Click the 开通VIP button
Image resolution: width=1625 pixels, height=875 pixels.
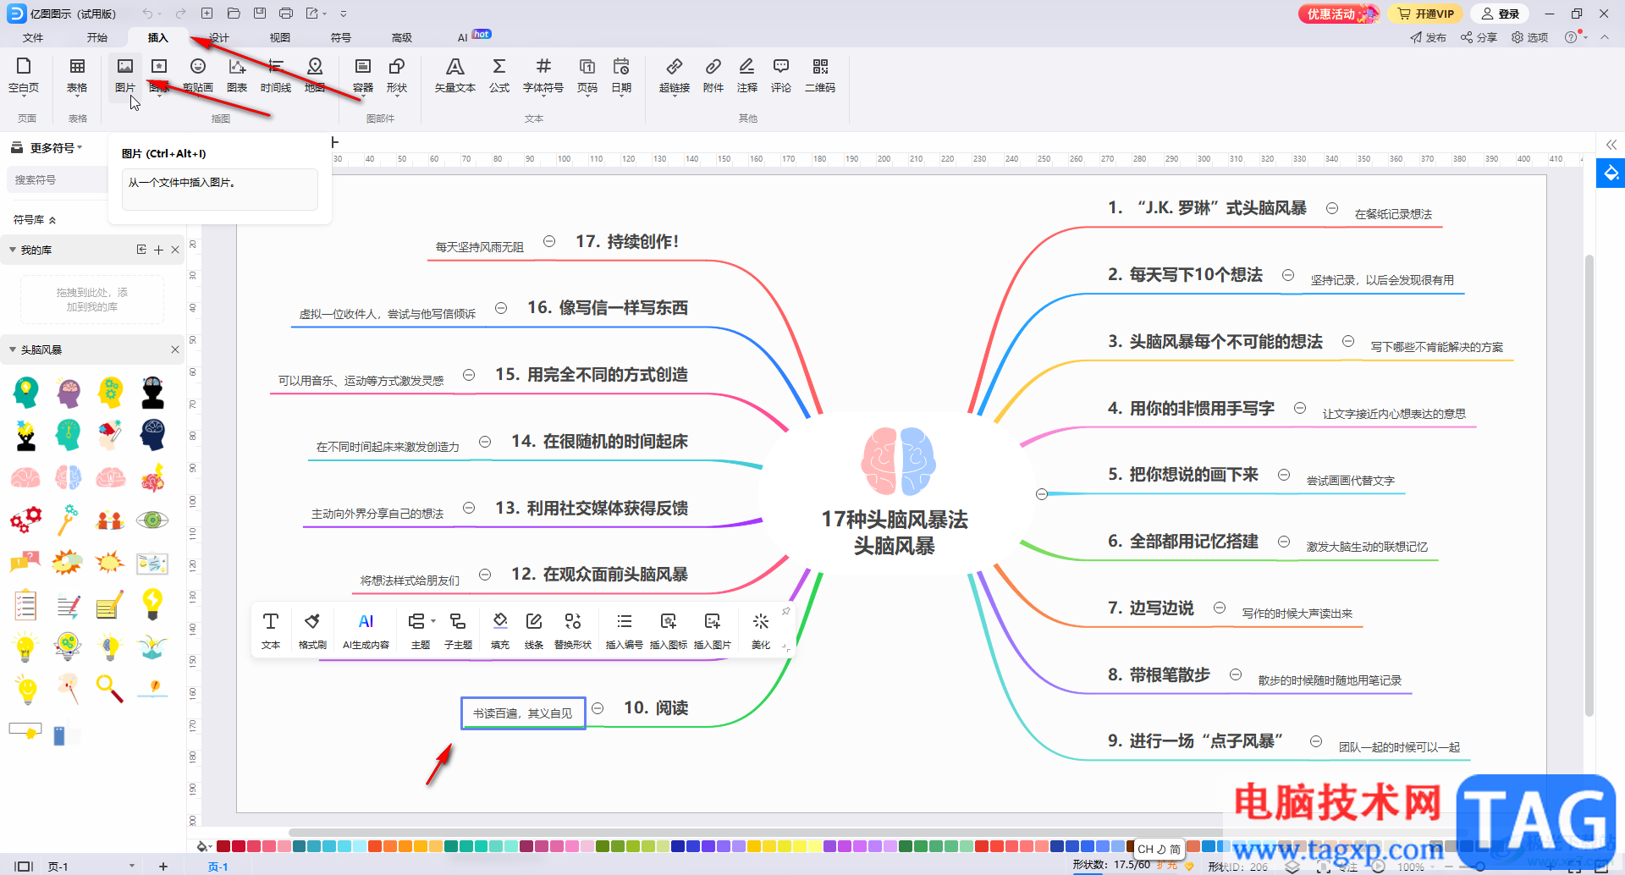(x=1426, y=14)
